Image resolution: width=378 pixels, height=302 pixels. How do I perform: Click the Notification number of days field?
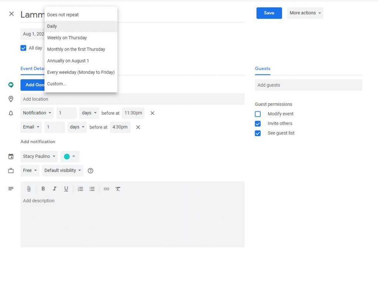(66, 113)
